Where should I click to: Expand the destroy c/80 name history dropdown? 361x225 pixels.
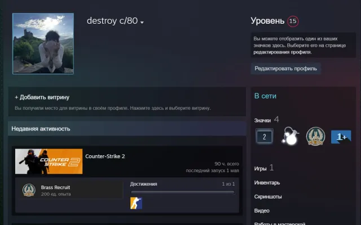[x=142, y=22]
